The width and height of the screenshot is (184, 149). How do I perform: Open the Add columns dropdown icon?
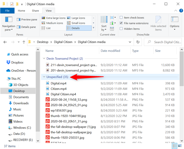tap(113, 23)
